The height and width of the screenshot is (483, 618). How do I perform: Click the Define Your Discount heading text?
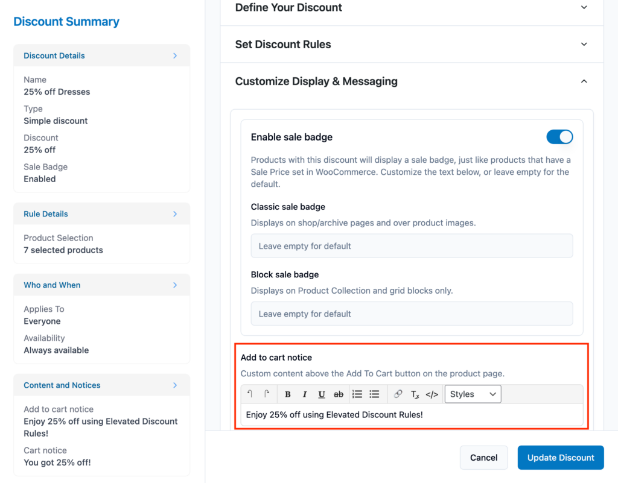click(x=288, y=7)
